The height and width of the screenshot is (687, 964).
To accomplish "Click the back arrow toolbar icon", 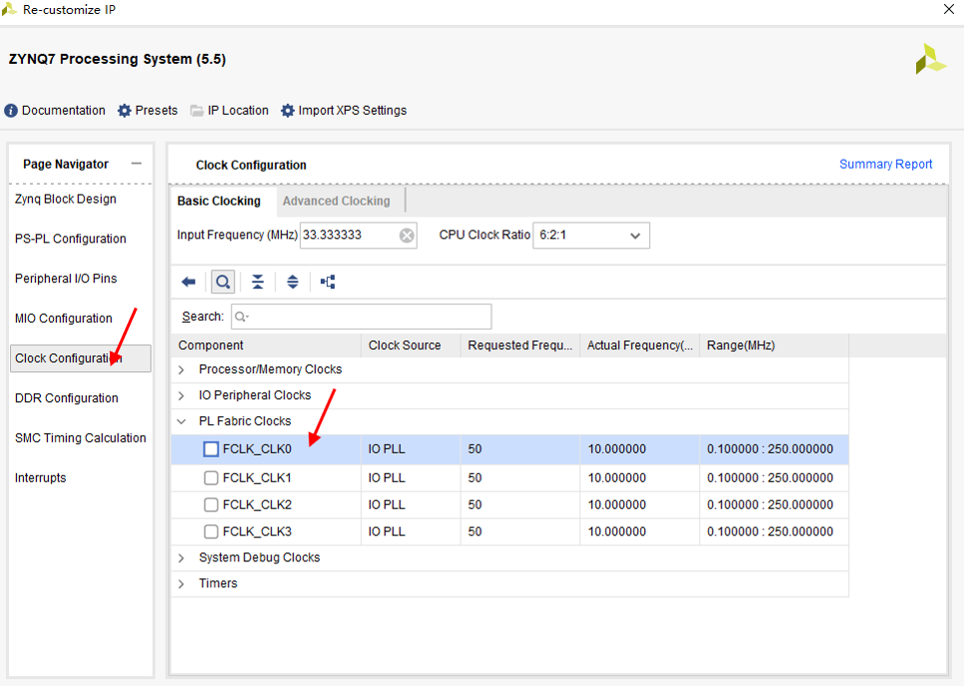I will coord(188,282).
